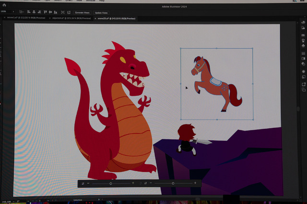Open the Gradient panel icon
The width and height of the screenshot is (307, 204).
(x=303, y=58)
